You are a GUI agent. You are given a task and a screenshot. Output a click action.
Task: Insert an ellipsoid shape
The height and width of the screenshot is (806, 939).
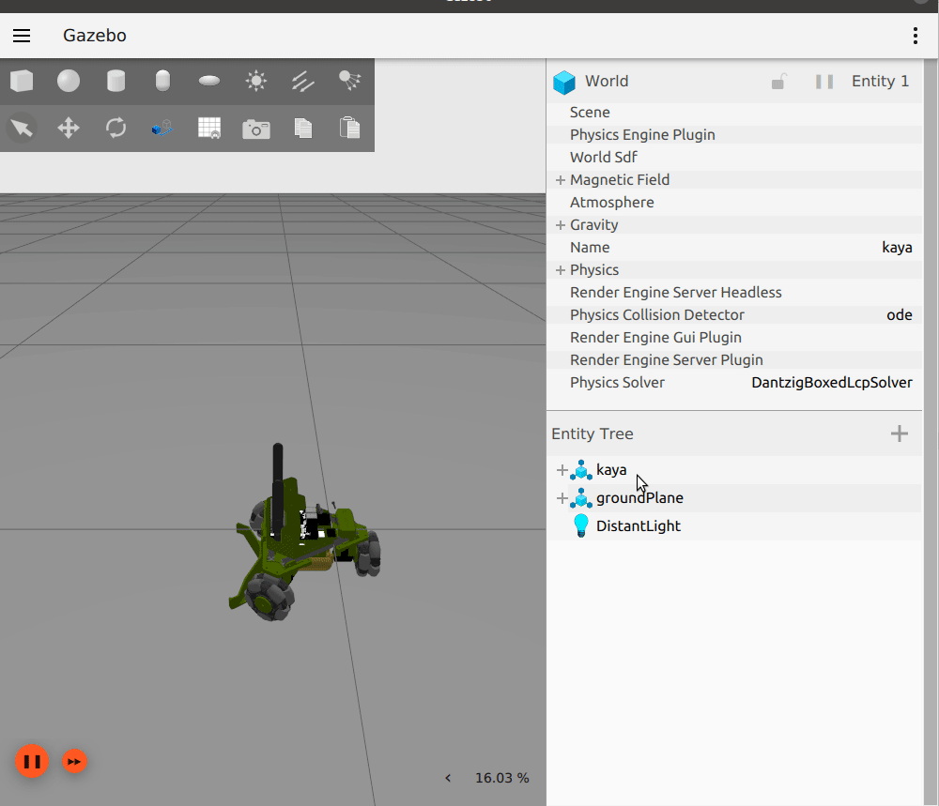[209, 81]
